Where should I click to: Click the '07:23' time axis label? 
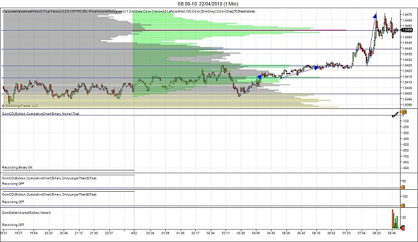[x=346, y=233]
